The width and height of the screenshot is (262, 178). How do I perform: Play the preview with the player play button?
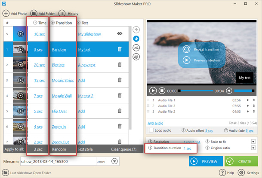click(153, 91)
